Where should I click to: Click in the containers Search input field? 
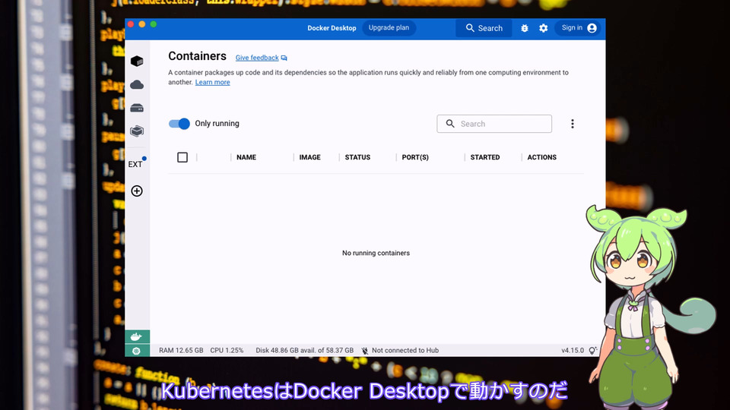tap(494, 124)
